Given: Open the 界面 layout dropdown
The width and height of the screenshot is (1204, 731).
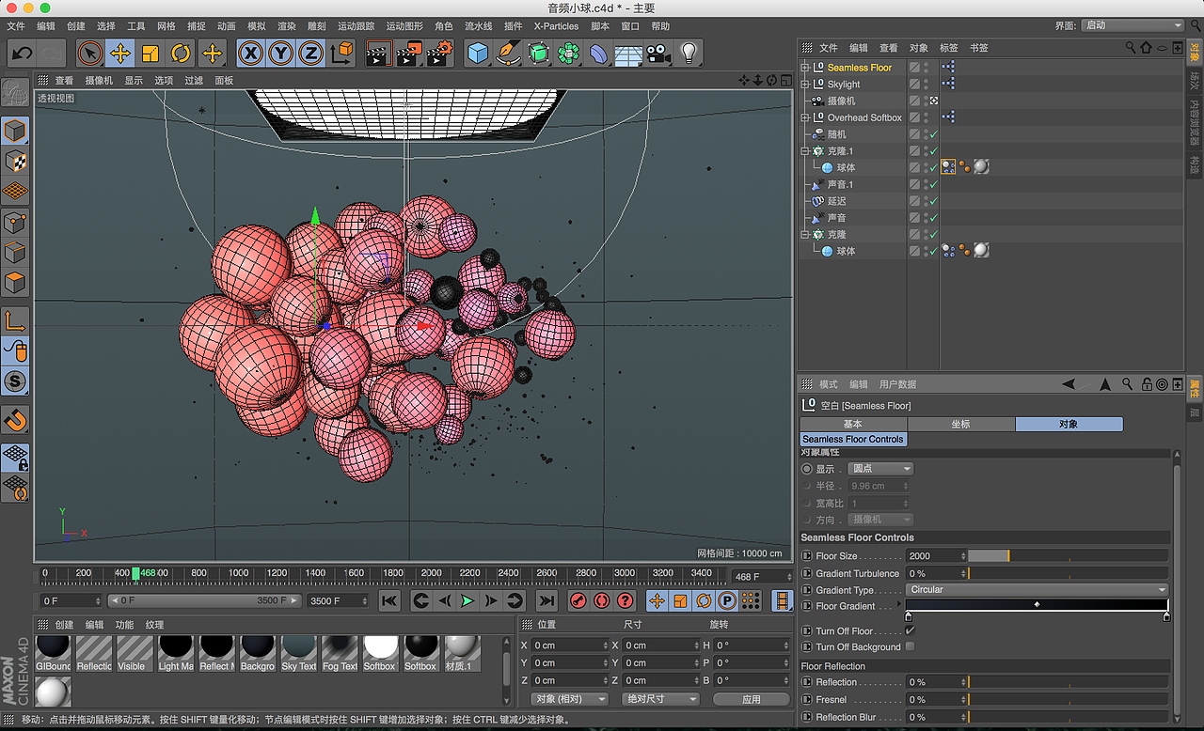Looking at the screenshot, I should [1133, 25].
